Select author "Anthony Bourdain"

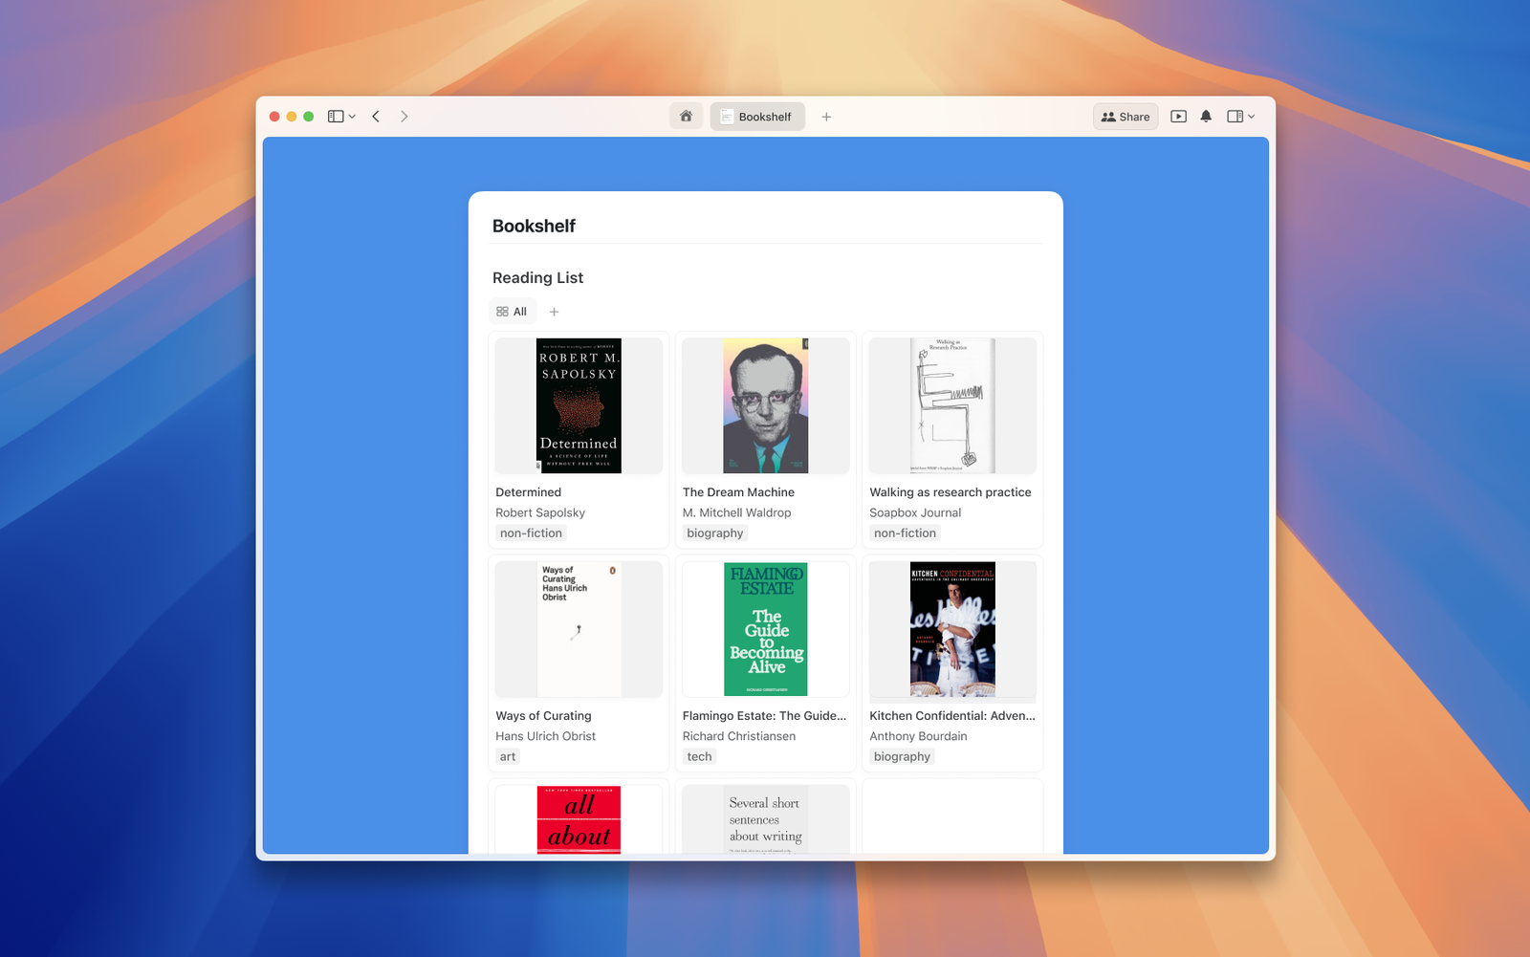point(918,737)
